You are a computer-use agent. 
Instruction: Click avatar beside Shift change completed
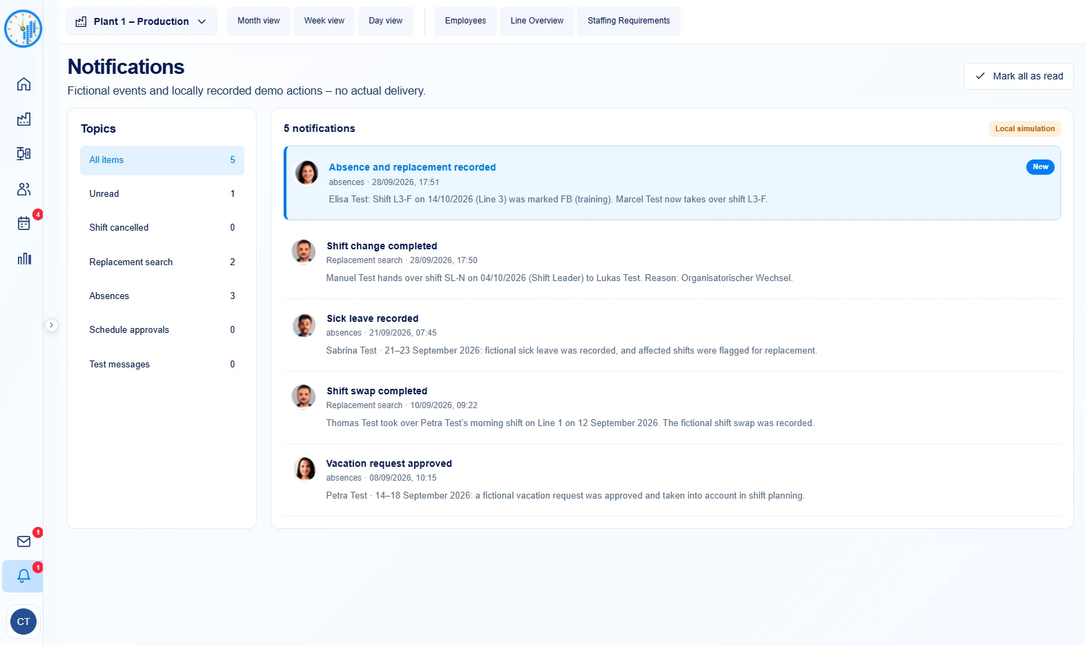(304, 251)
